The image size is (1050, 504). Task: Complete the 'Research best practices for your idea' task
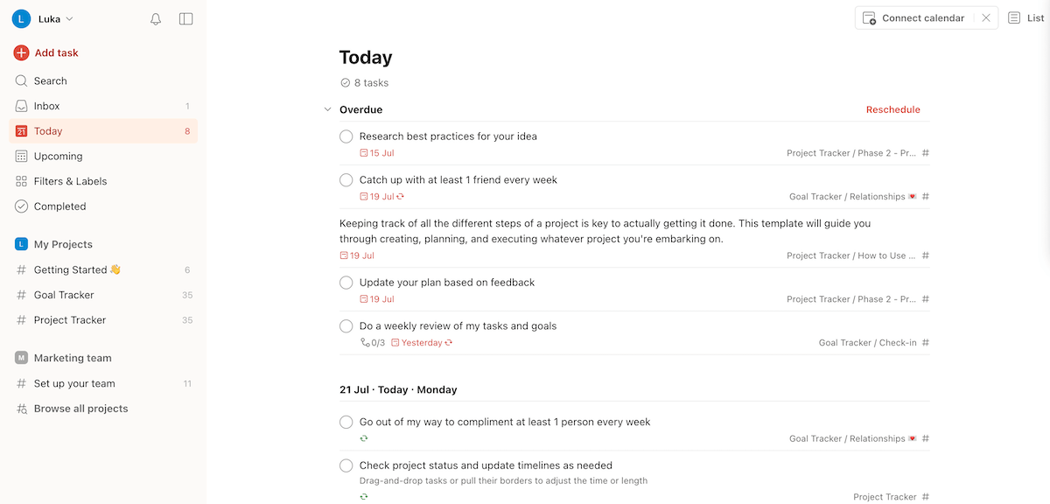click(x=346, y=136)
